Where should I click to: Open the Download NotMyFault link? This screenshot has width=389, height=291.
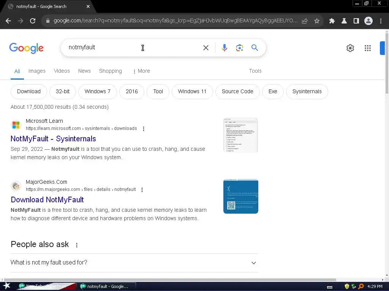[x=47, y=200]
